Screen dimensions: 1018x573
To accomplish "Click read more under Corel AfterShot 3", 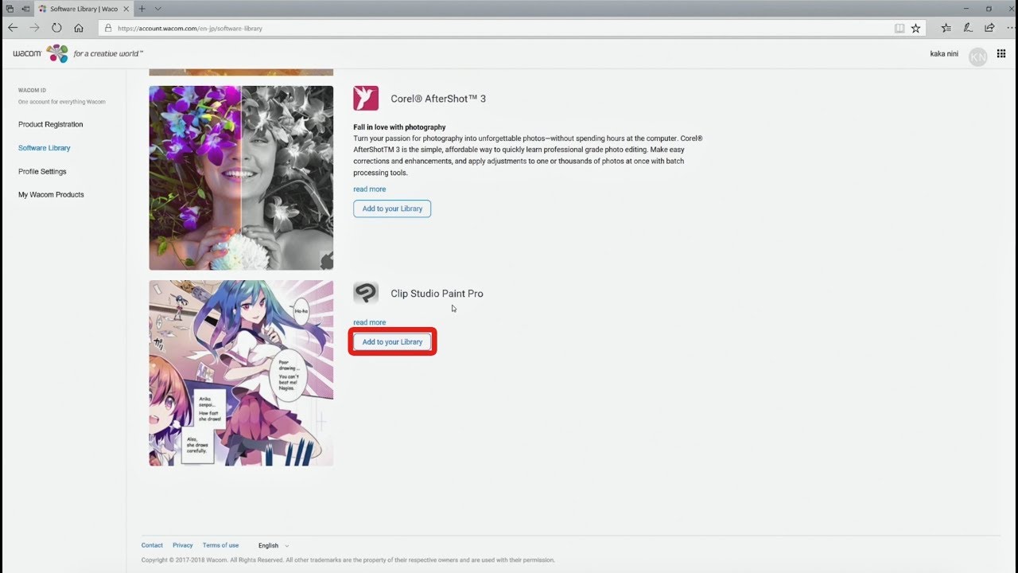I will tap(369, 189).
